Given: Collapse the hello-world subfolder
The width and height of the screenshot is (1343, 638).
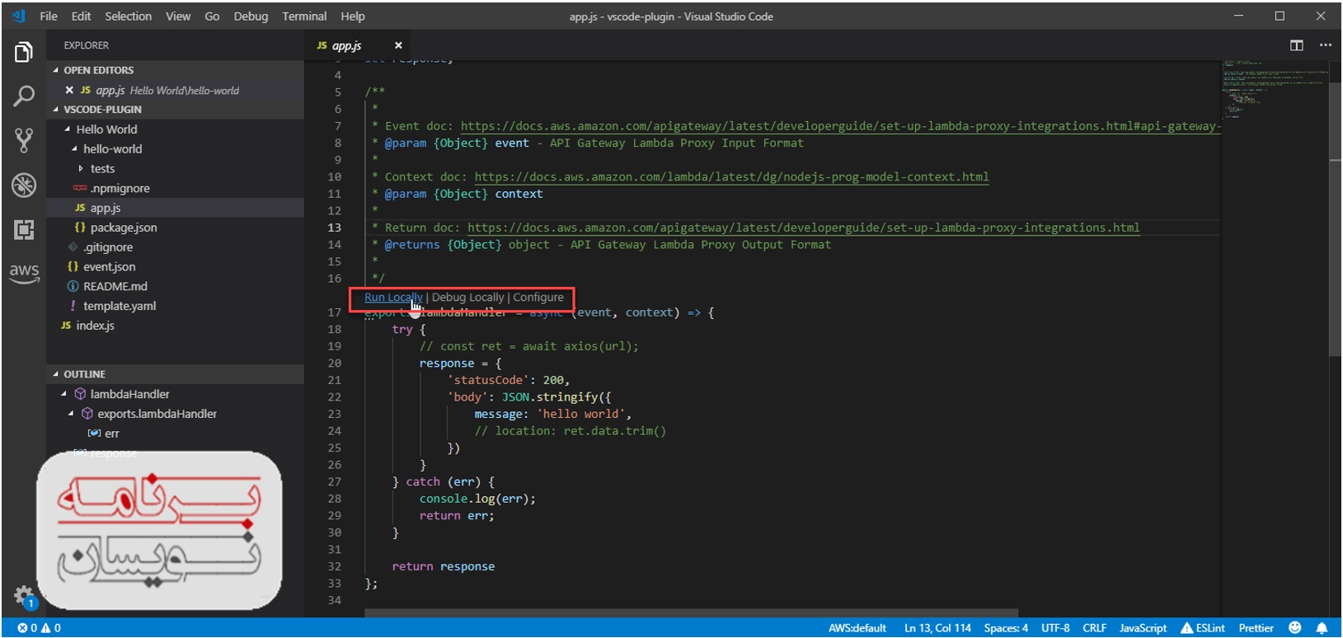Looking at the screenshot, I should point(74,149).
